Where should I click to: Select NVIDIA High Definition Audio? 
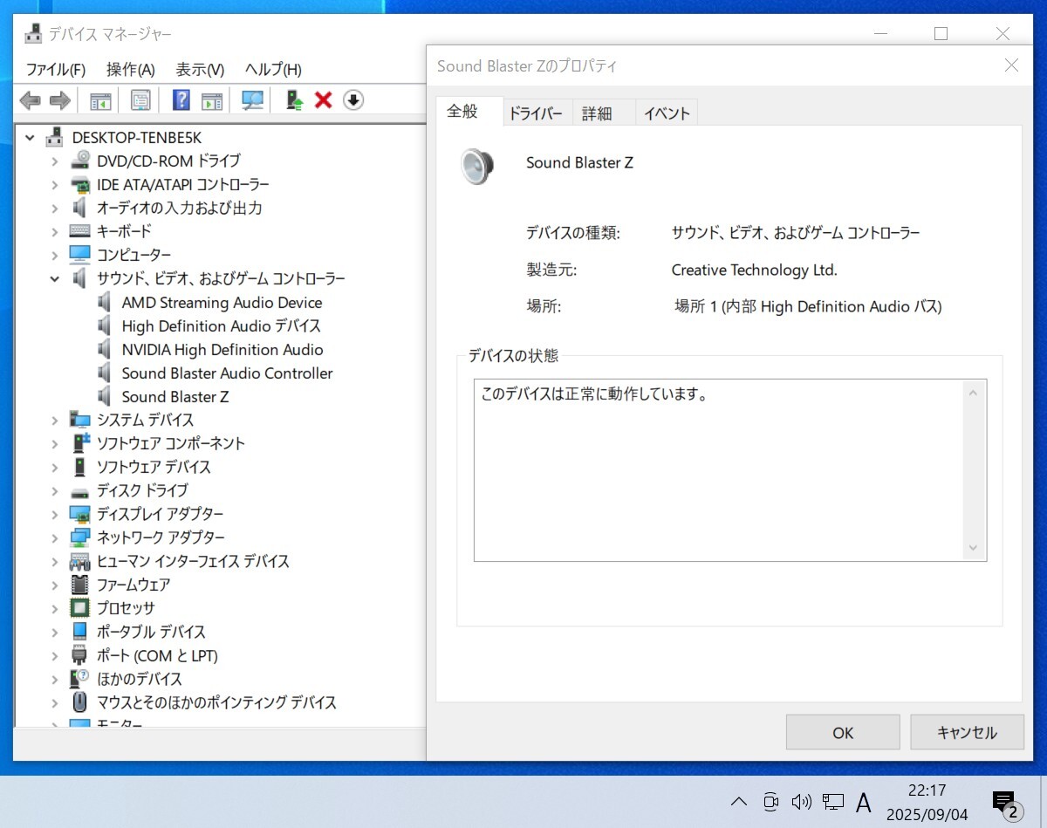pos(222,350)
